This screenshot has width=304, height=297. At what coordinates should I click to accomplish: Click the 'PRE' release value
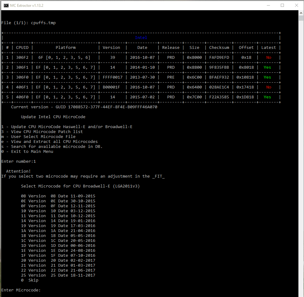point(171,77)
